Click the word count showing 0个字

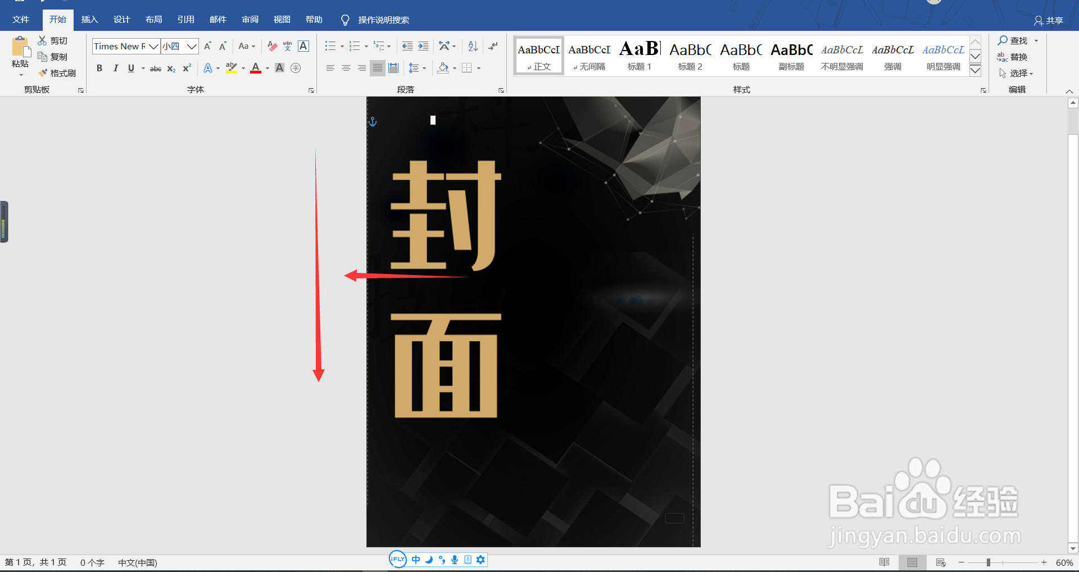coord(92,562)
